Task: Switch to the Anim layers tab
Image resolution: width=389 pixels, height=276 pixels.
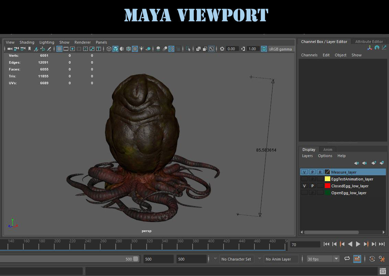Action: tap(328, 150)
